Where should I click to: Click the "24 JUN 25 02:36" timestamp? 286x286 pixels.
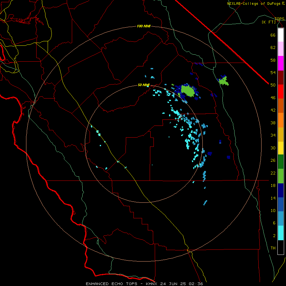click(x=181, y=284)
